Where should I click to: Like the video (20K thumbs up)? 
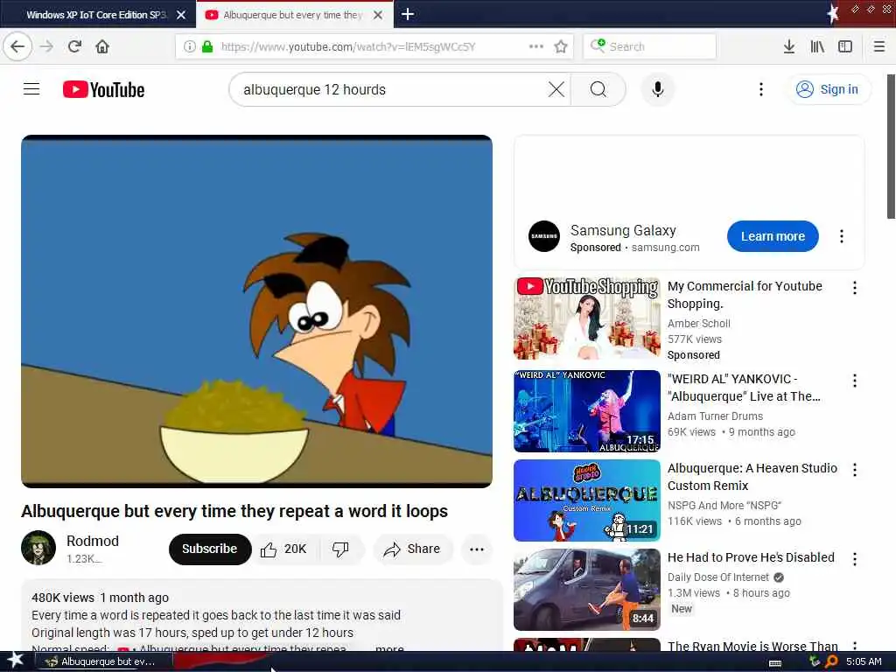tap(284, 549)
